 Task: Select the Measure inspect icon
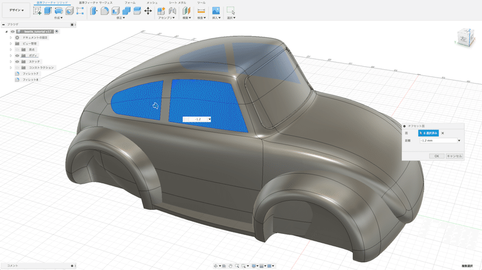point(201,11)
